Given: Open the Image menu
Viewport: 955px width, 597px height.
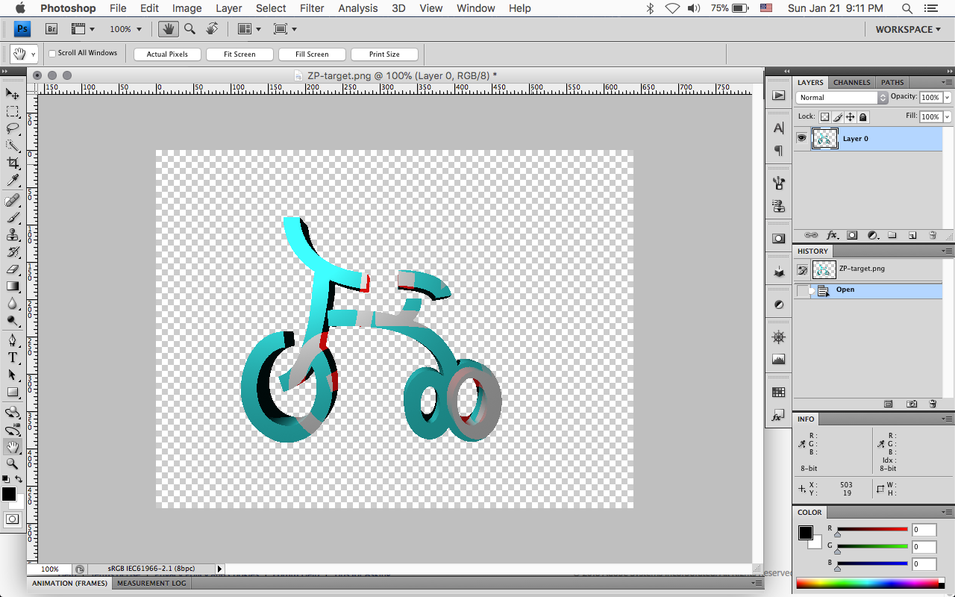Looking at the screenshot, I should 187,8.
